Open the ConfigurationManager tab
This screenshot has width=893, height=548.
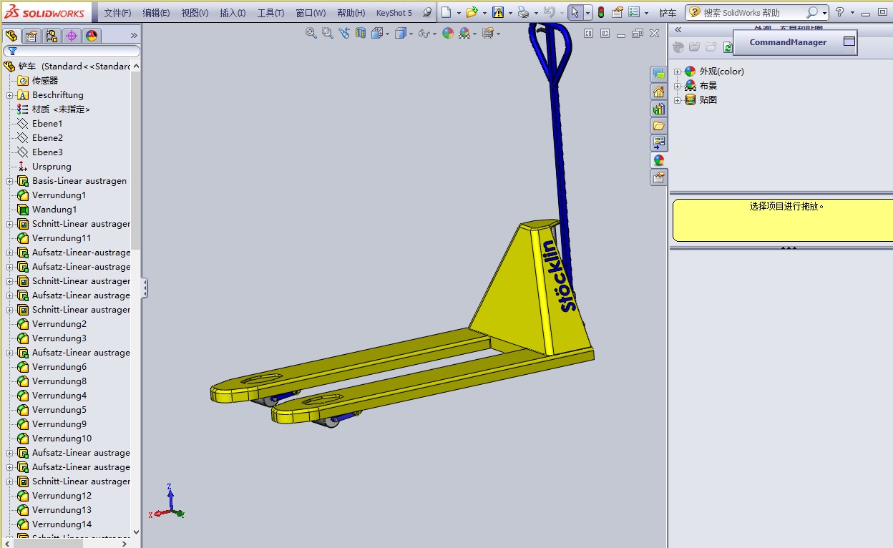click(x=52, y=36)
